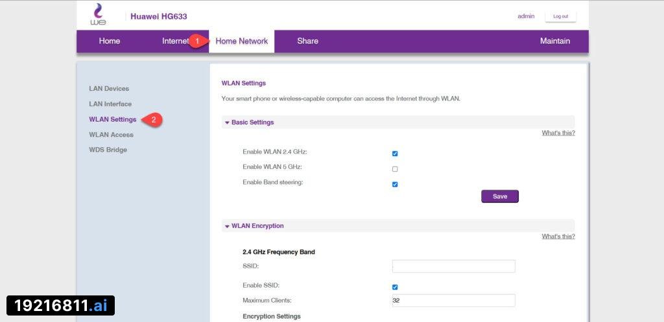Screen dimensions: 664x322
Task: Click the Save button
Action: pyautogui.click(x=500, y=196)
